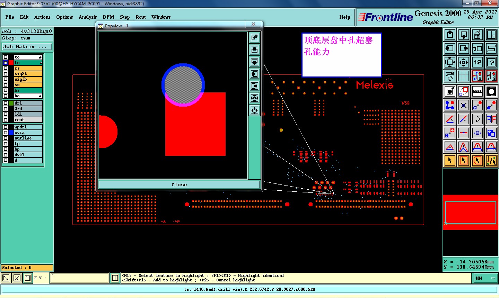Image resolution: width=499 pixels, height=298 pixels.
Task: Click Popview pan left icon
Action: 254,74
